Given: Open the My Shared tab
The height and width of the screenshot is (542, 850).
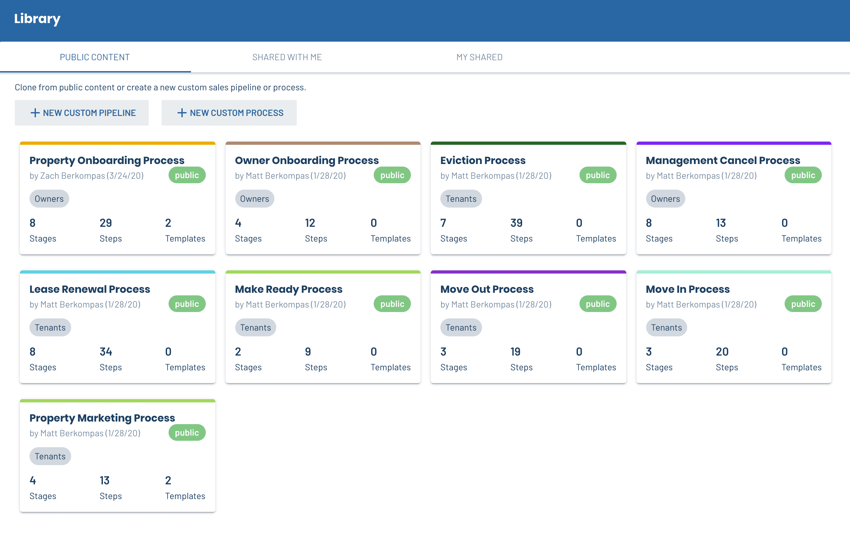Looking at the screenshot, I should [x=479, y=57].
